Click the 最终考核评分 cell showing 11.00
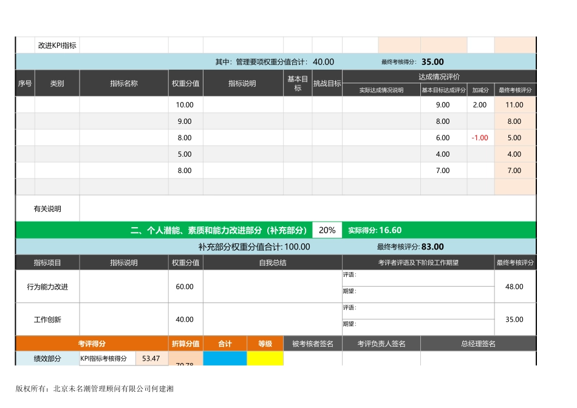The width and height of the screenshot is (577, 408). pyautogui.click(x=514, y=104)
